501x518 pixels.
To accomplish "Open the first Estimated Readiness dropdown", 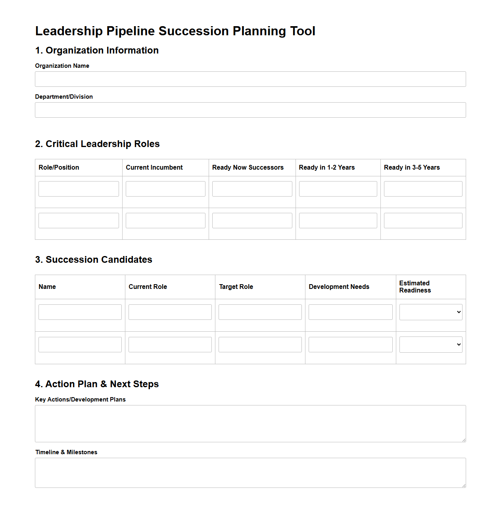I will pyautogui.click(x=430, y=312).
